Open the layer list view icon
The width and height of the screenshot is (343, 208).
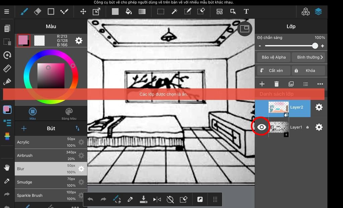click(305, 84)
